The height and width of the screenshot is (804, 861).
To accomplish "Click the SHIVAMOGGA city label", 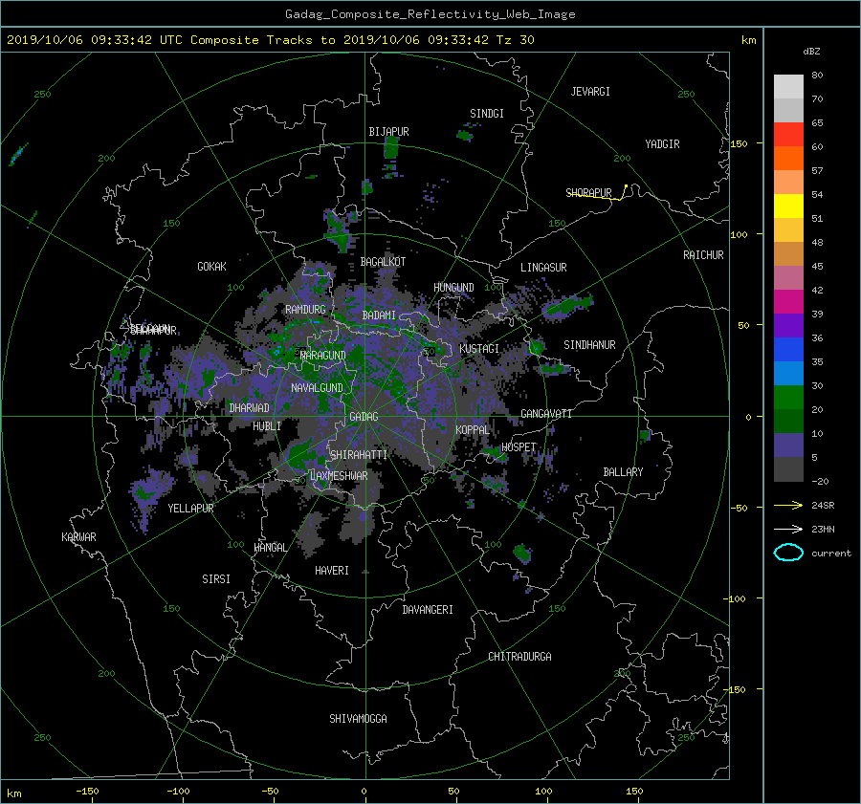I will coord(358,719).
